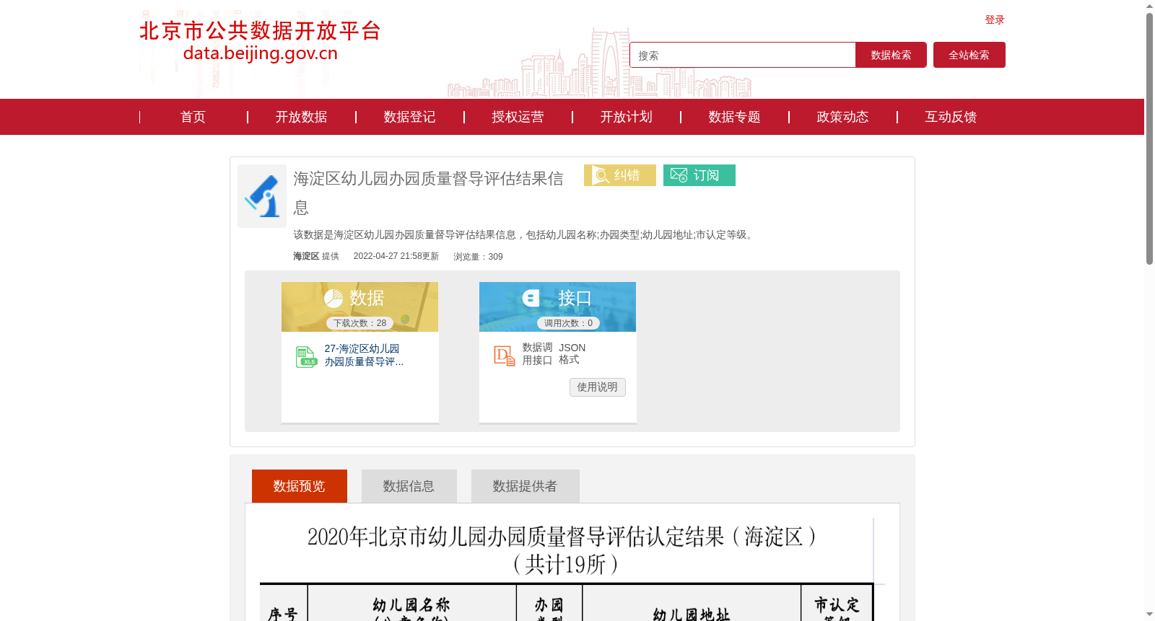Click the 调用次数：0 badge

coord(568,323)
